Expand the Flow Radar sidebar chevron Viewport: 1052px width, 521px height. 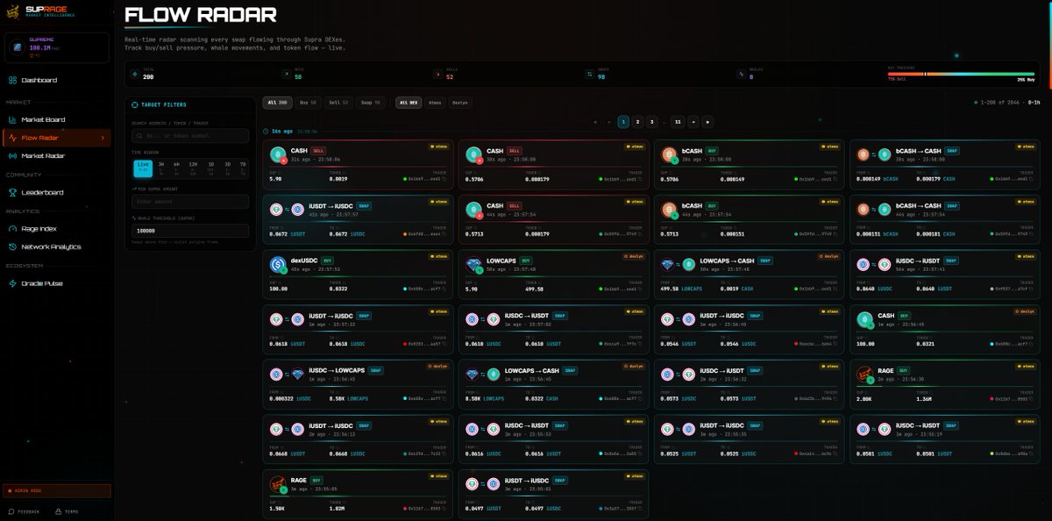coord(103,138)
